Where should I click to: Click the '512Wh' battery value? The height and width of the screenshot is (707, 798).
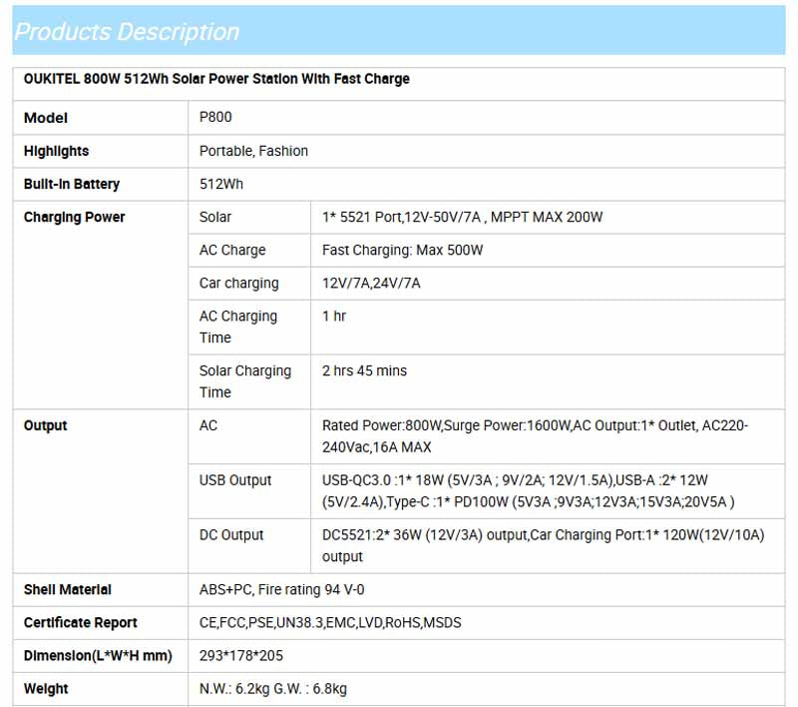click(221, 184)
